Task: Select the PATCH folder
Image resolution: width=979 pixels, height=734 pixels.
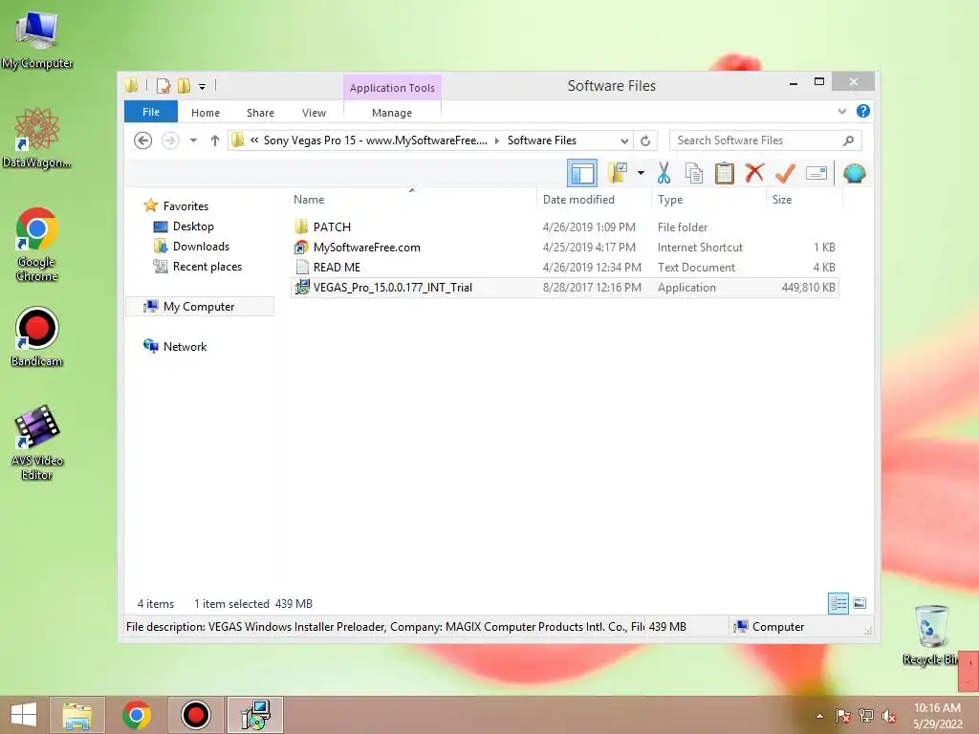Action: point(564,227)
